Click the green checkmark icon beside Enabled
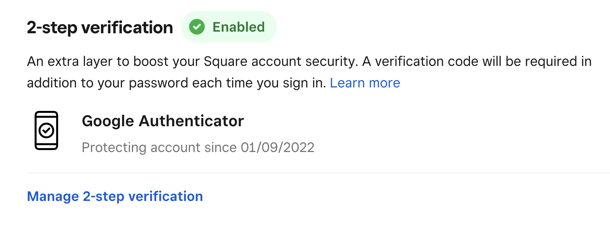The image size is (610, 229). [x=197, y=27]
